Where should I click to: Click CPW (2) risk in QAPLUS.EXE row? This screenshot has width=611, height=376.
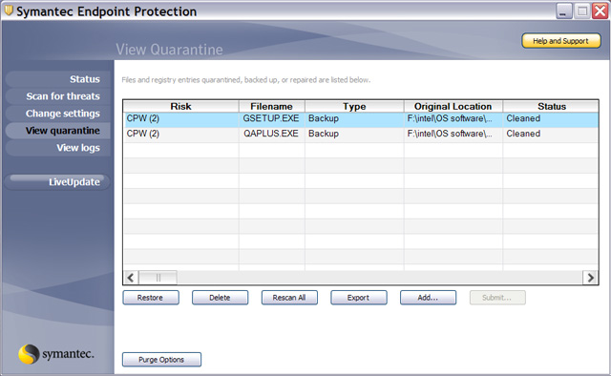click(x=180, y=134)
